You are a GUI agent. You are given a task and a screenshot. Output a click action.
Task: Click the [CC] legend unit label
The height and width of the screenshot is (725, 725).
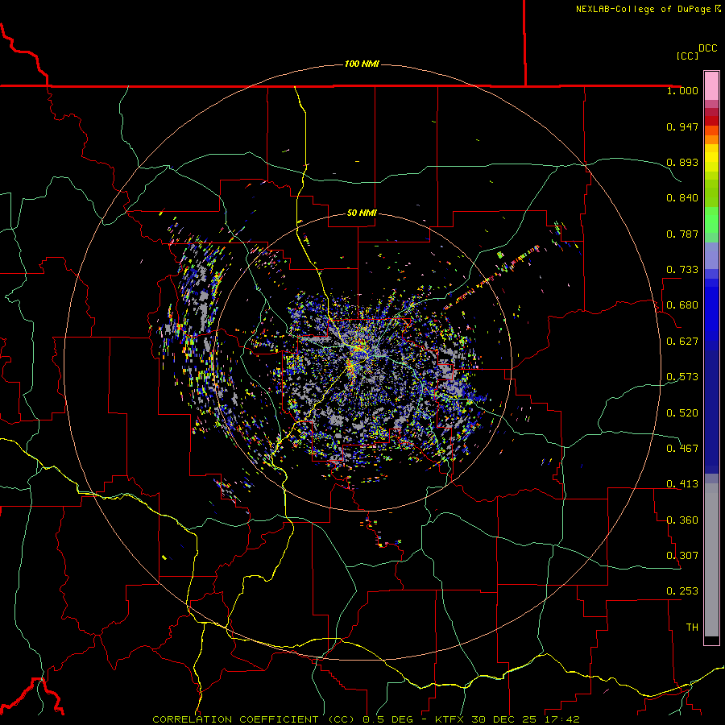point(687,56)
